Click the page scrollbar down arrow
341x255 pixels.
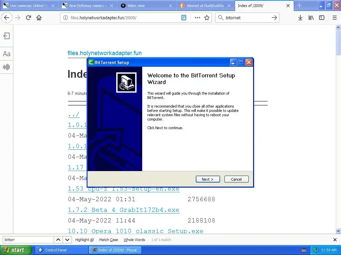pyautogui.click(x=338, y=231)
